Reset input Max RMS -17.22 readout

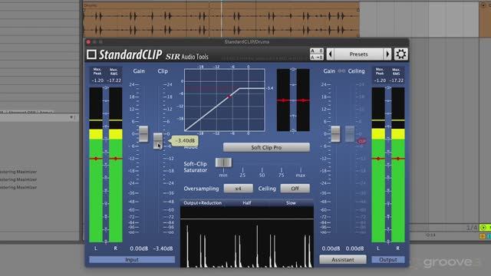pyautogui.click(x=114, y=80)
